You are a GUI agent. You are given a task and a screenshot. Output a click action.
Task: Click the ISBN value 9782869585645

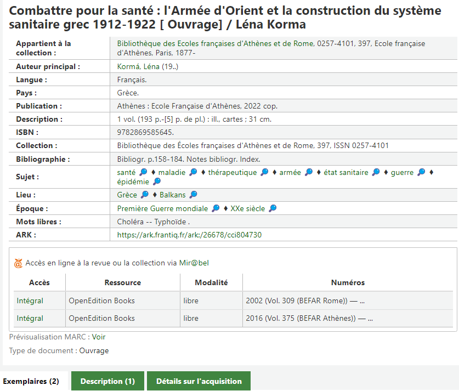point(145,132)
